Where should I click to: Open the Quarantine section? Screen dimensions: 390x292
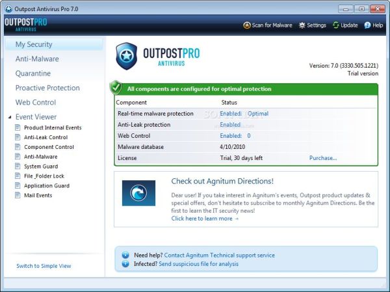click(x=33, y=73)
